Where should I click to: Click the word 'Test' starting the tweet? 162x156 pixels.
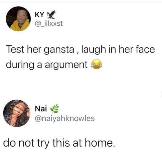(x=15, y=50)
